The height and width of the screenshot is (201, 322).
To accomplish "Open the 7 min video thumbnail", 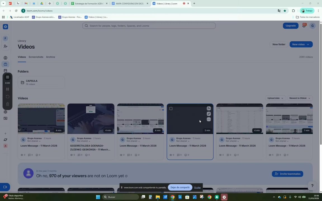I will point(289,119).
